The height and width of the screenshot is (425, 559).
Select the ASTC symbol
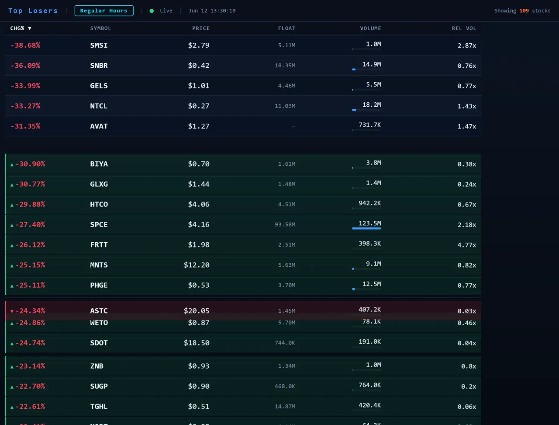click(99, 310)
